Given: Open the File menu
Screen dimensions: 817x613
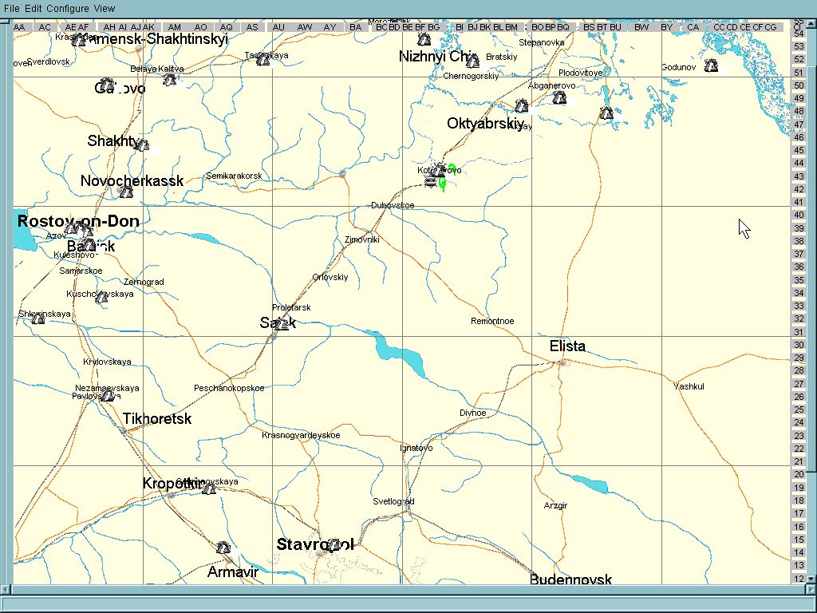Looking at the screenshot, I should tap(11, 8).
